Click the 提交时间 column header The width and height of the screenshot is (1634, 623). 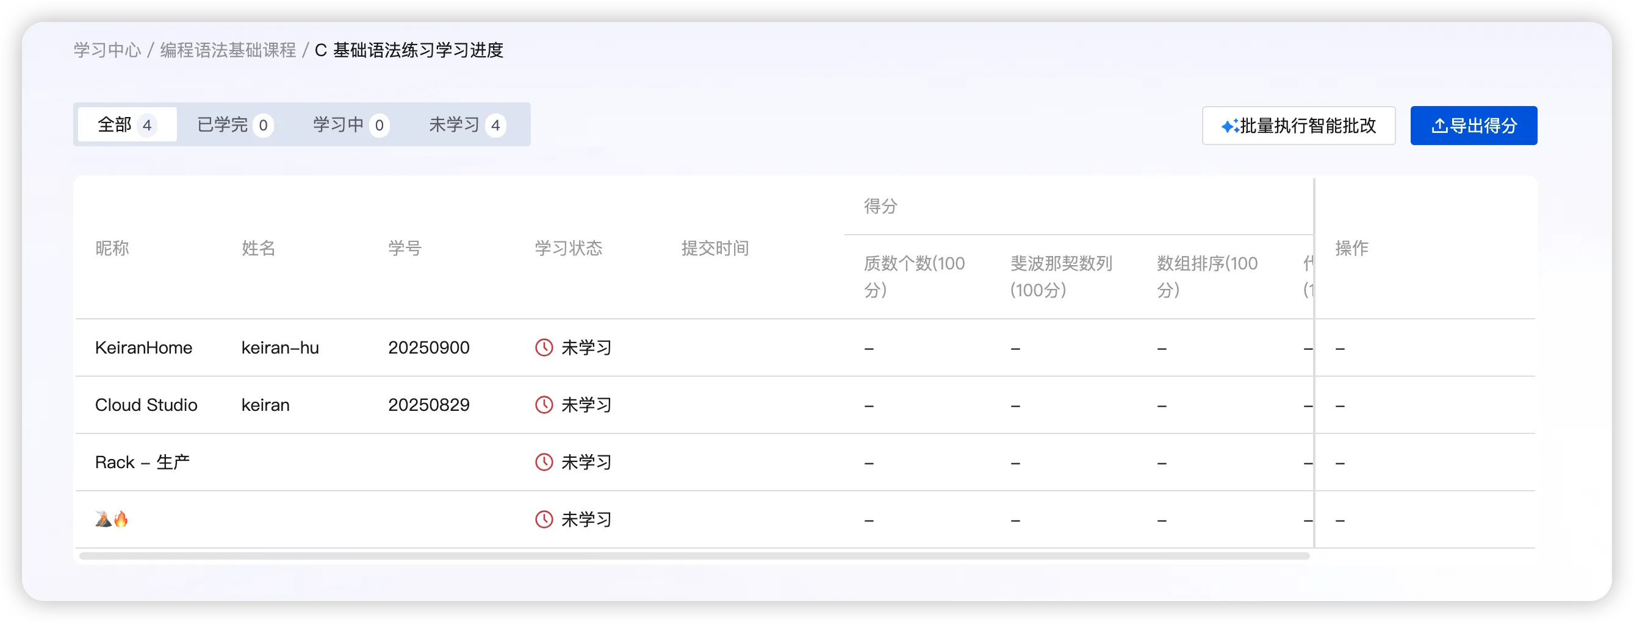[715, 248]
